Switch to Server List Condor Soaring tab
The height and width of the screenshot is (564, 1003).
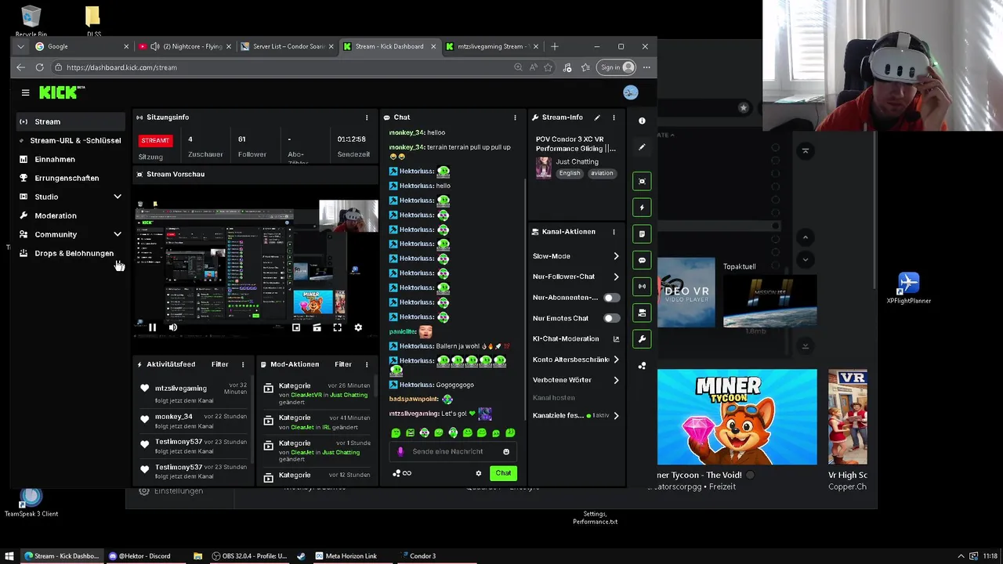coord(286,46)
